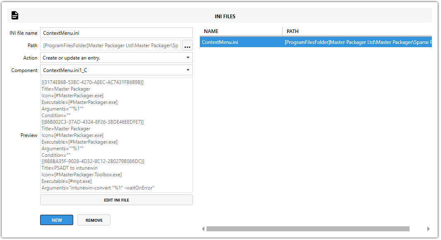
Task: Click the INI FILES panel title
Action: (225, 16)
